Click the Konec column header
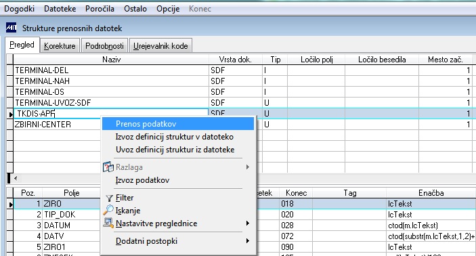 click(x=297, y=193)
